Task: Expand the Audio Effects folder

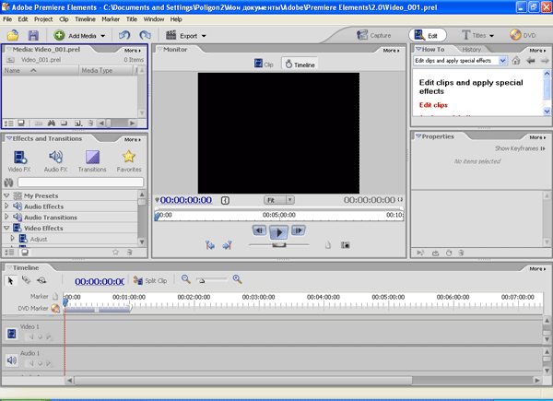Action: pos(6,206)
